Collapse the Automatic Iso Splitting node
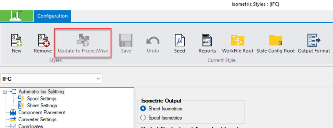 pyautogui.click(x=5, y=92)
